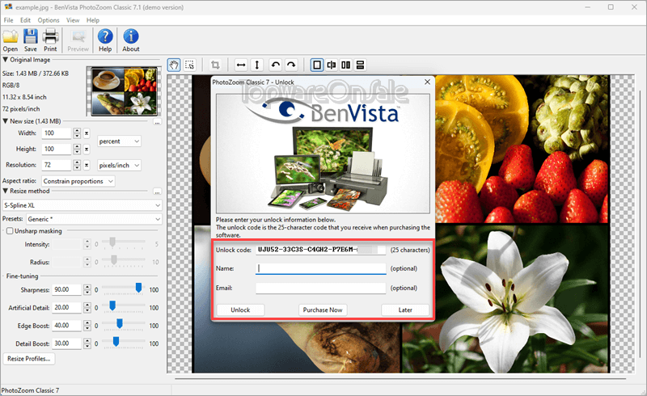
Task: Open the File menu
Action: pos(8,20)
